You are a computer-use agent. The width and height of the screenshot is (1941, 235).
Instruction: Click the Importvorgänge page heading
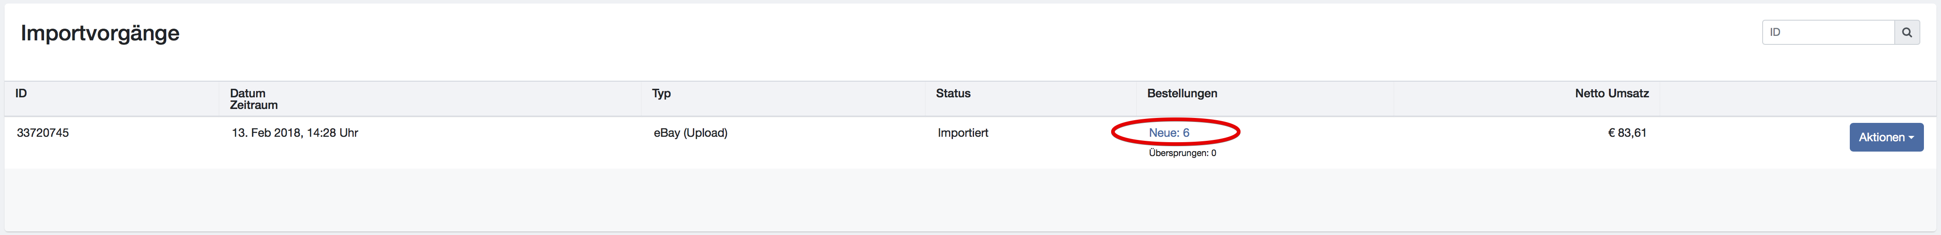pos(100,33)
